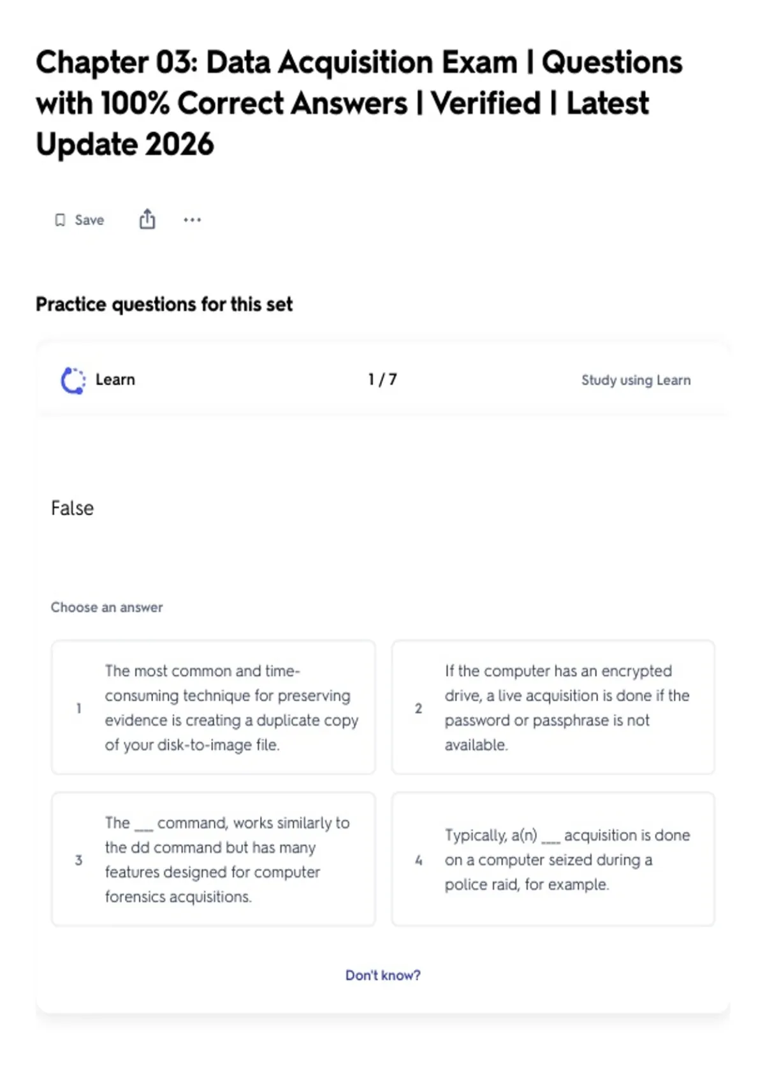765x1084 pixels.
Task: Open the share icon
Action: [147, 219]
